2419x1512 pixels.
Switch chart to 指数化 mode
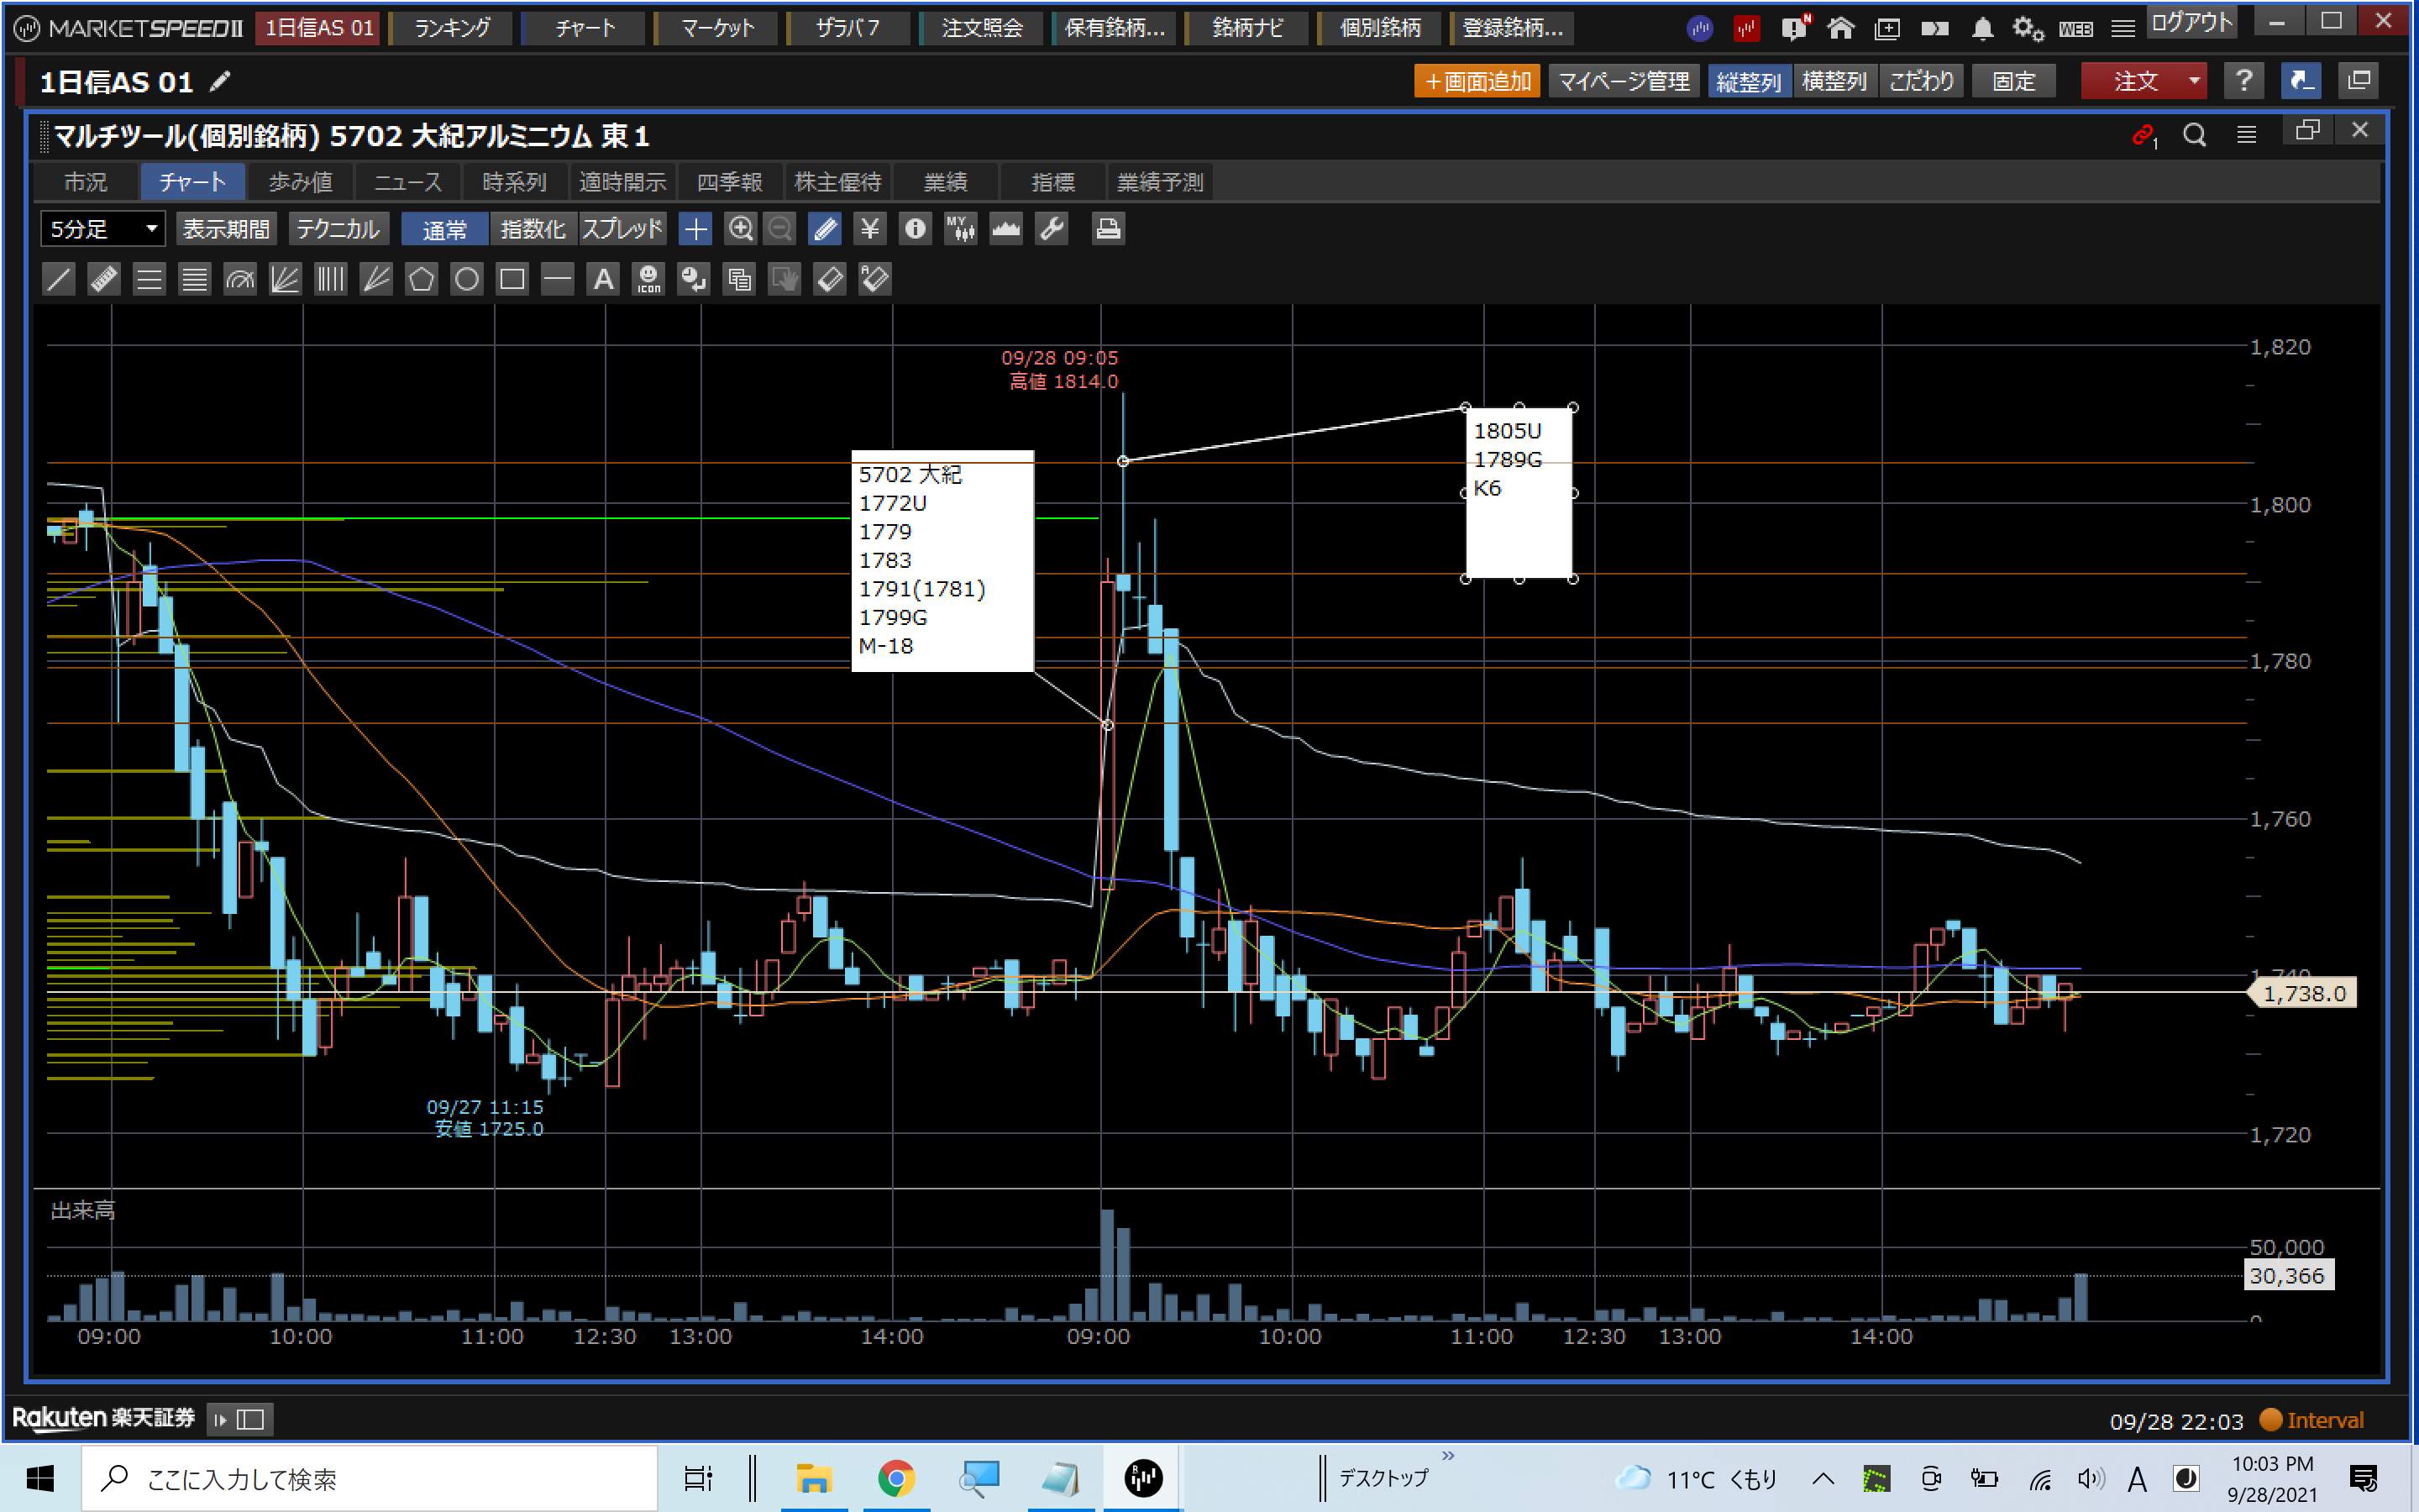532,229
